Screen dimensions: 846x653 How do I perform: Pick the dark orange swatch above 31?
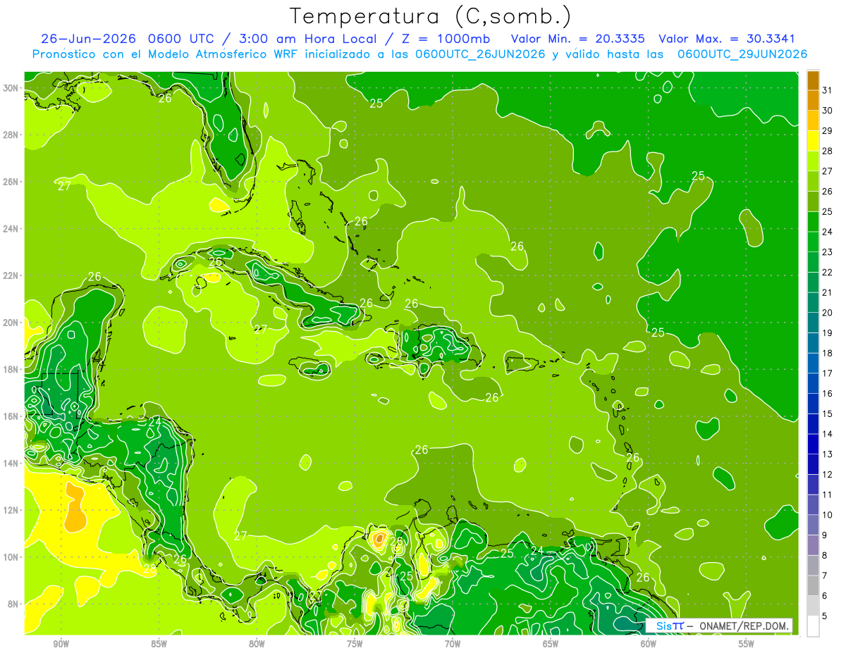point(813,81)
